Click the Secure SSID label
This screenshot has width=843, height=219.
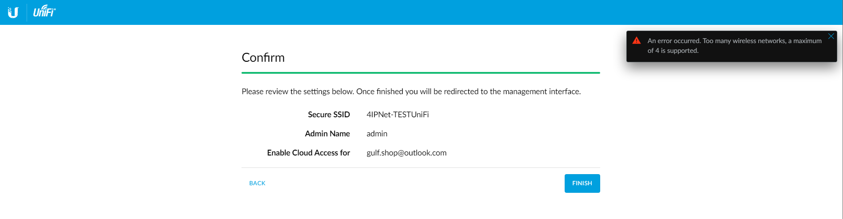pos(329,115)
